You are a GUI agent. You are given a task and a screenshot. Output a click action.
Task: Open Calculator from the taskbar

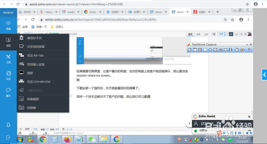(x=55, y=139)
